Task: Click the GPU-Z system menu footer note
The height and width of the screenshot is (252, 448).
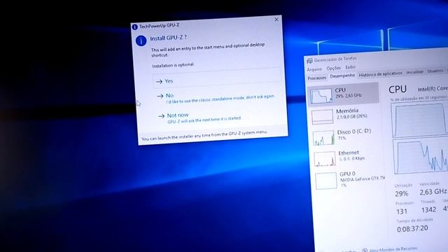Action: tap(204, 135)
